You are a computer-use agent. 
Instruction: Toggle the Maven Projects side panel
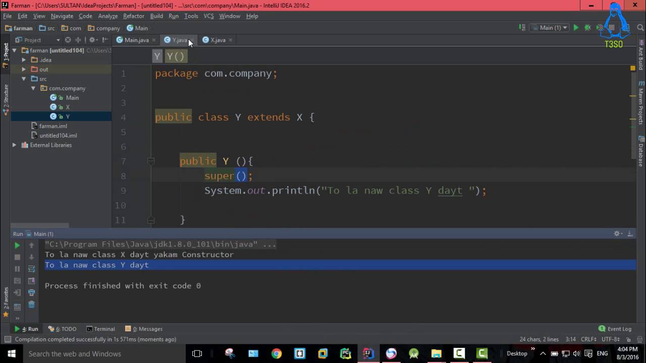[641, 102]
